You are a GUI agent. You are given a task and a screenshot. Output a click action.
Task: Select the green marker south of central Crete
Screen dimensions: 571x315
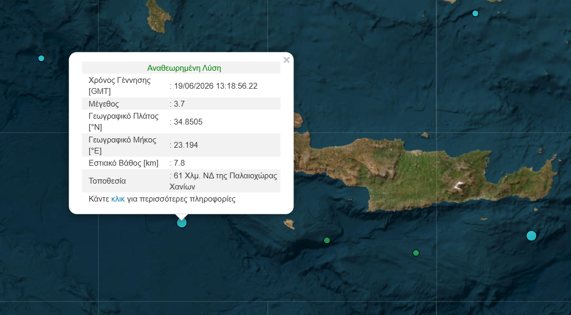point(416,253)
